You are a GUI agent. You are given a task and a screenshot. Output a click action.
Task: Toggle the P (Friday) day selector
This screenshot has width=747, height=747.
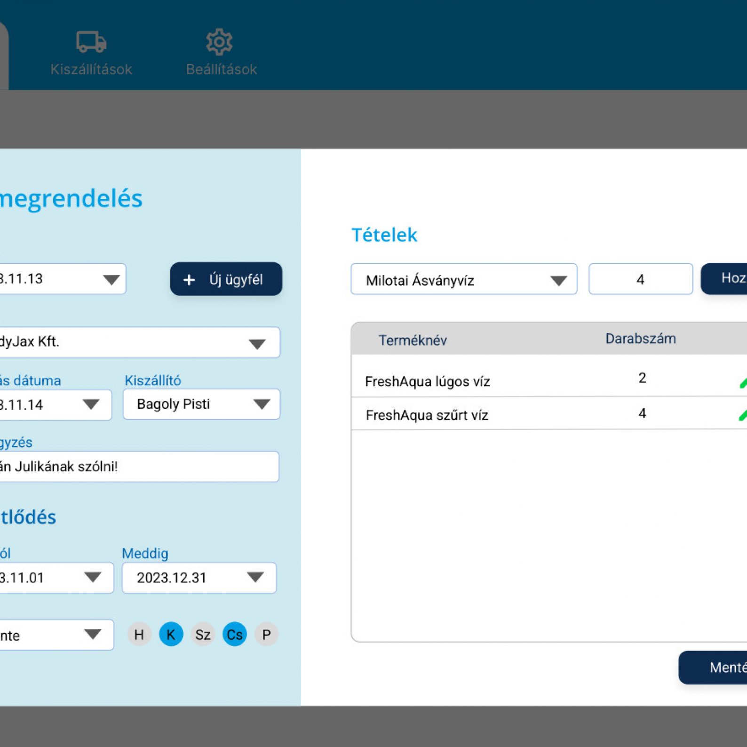(x=266, y=635)
